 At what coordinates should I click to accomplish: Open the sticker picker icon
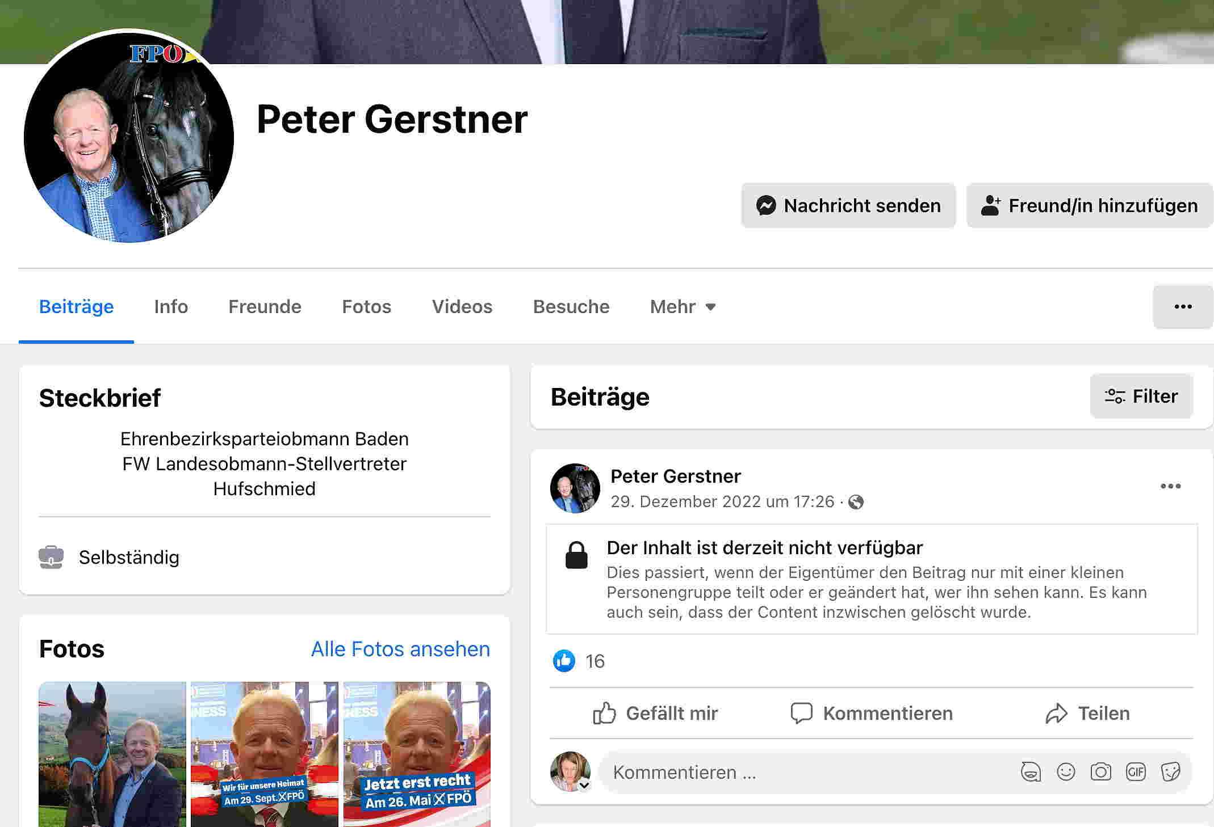[1171, 772]
